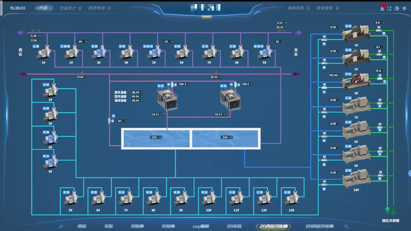The image size is (411, 231).
Task: Switch to the 东区 tab
Action: [109, 226]
